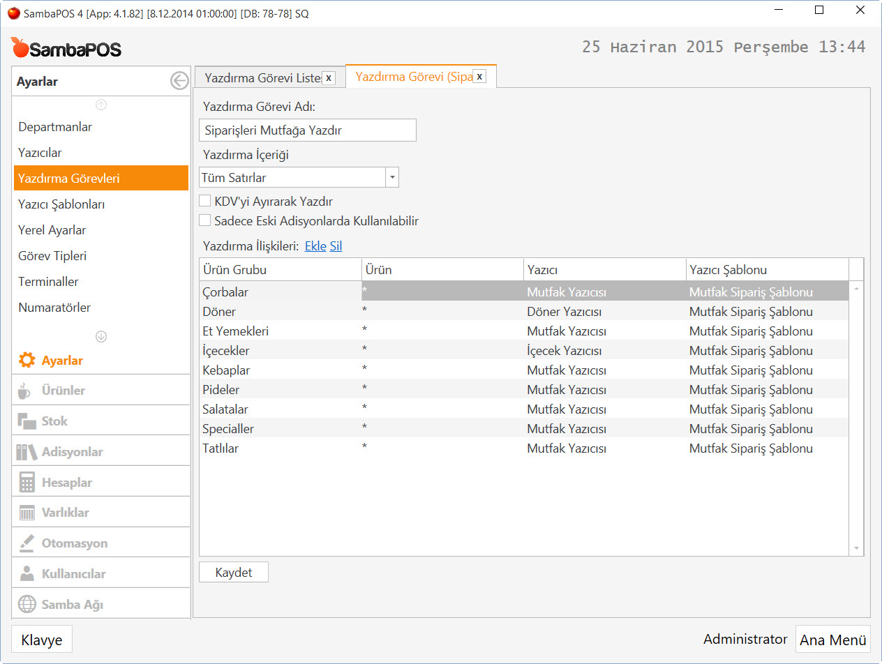Open Kullanıcılar section with person icon
Image resolution: width=882 pixels, height=664 pixels.
coord(27,574)
